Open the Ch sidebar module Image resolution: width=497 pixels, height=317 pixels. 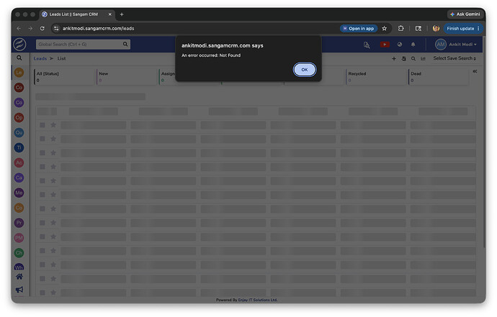(x=19, y=253)
